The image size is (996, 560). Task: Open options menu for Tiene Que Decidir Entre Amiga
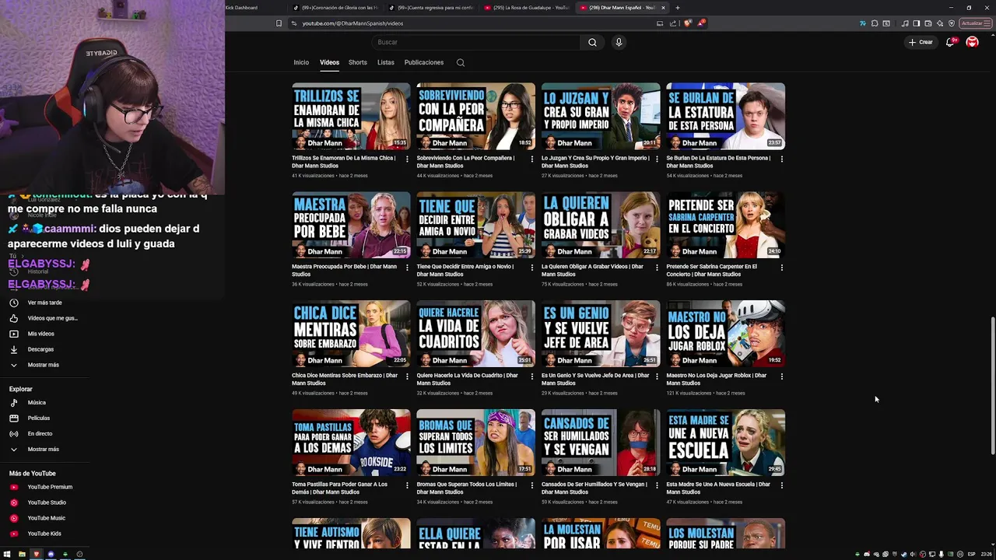[x=532, y=268]
